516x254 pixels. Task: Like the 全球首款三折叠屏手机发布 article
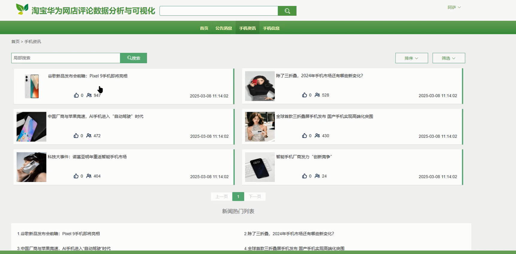[x=305, y=136]
